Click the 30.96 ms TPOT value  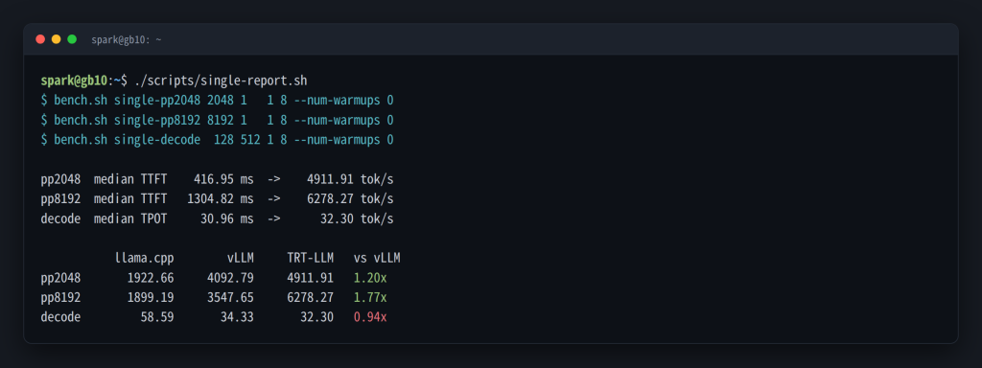coord(226,219)
